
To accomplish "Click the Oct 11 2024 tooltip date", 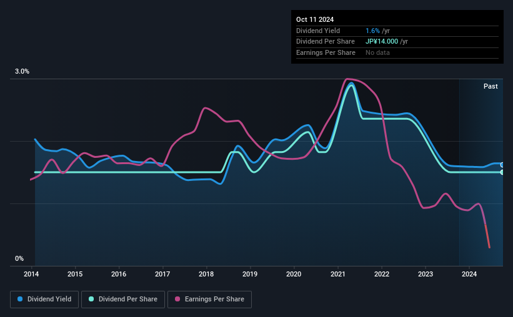I will pos(315,19).
